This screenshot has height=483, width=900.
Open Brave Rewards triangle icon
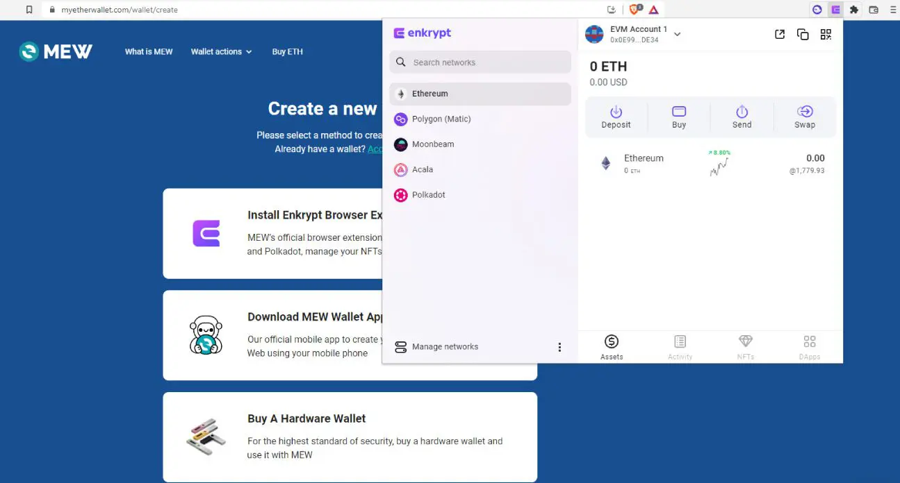tap(654, 10)
